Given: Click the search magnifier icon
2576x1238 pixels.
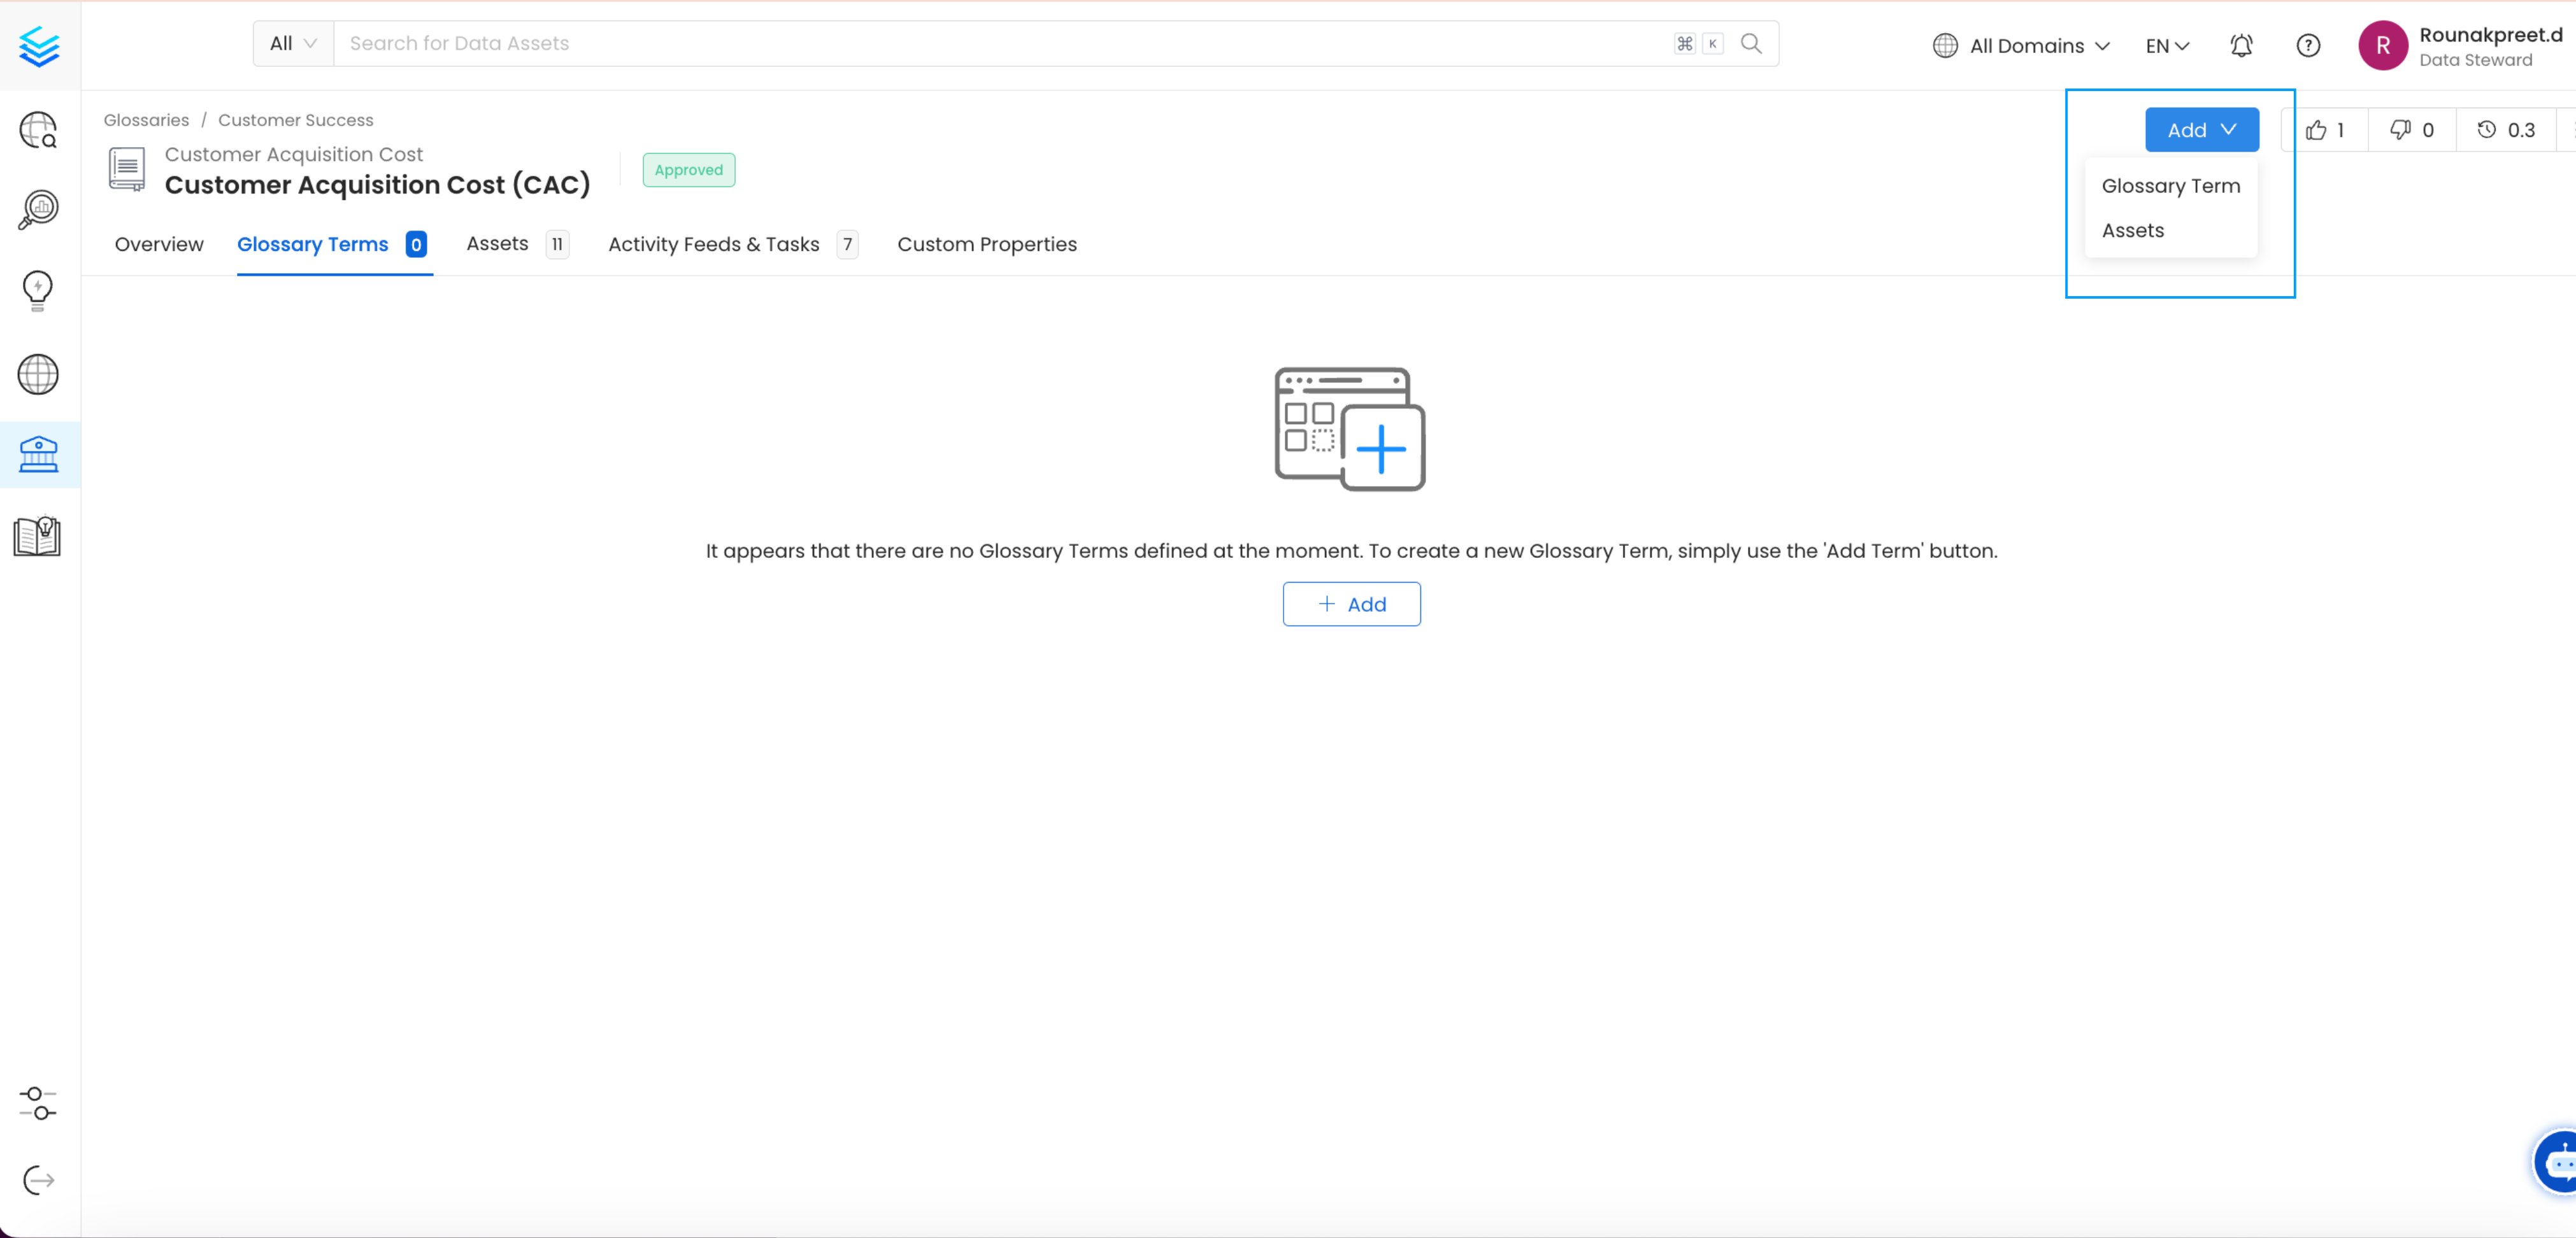Looking at the screenshot, I should coord(1751,44).
